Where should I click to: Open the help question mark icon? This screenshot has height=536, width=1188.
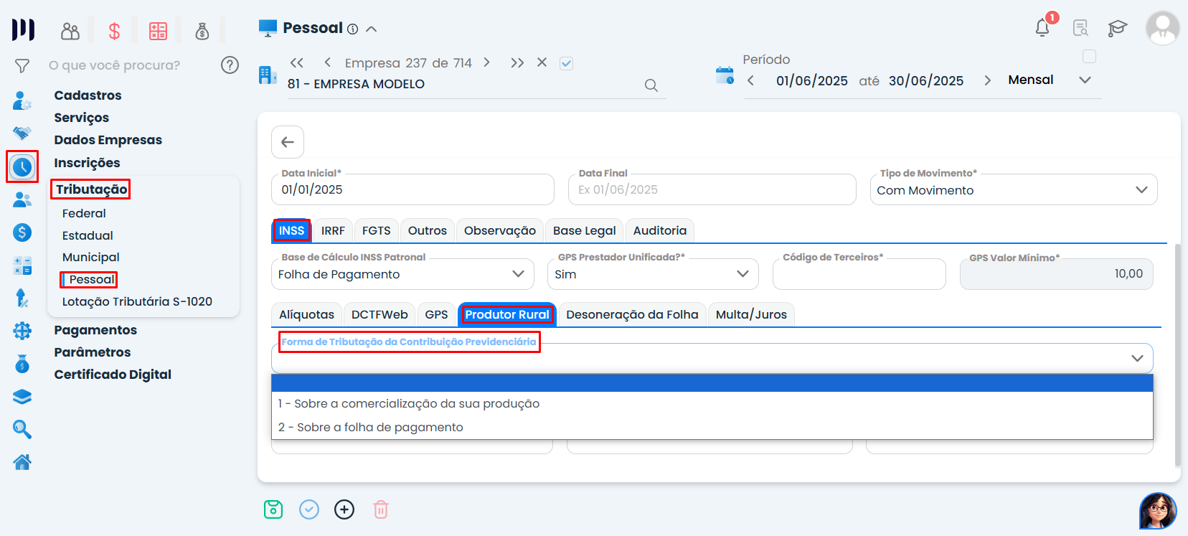coord(230,65)
